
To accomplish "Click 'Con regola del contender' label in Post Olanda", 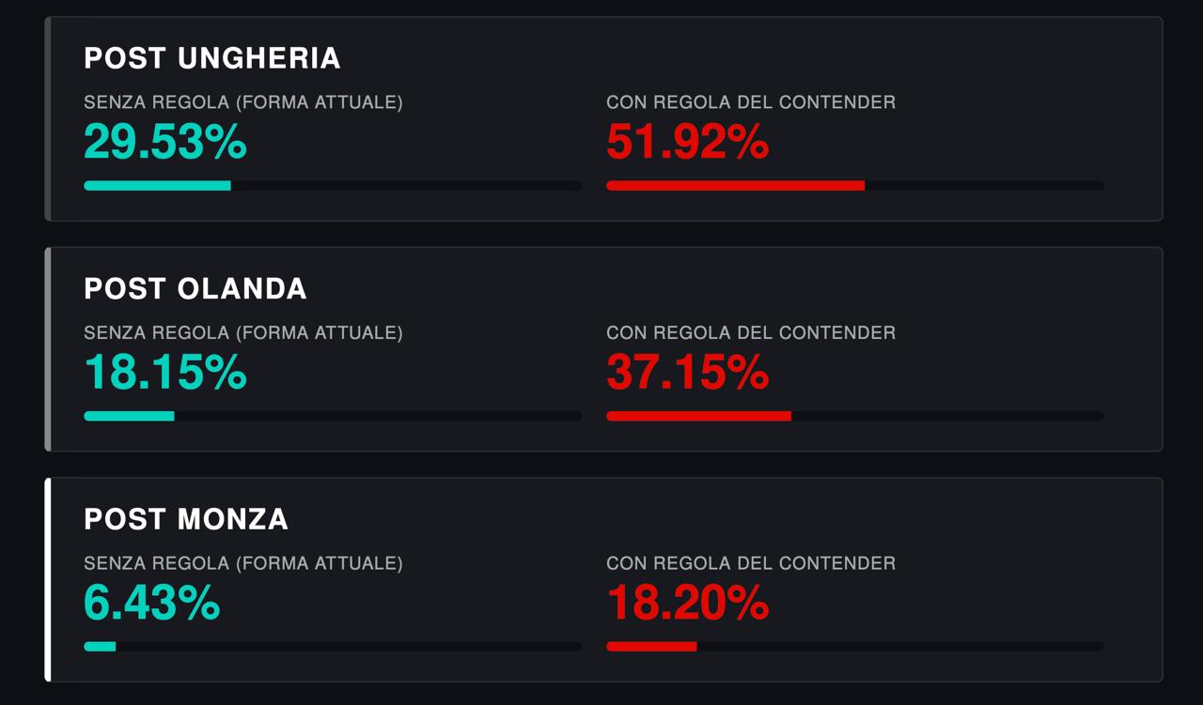I will point(751,332).
